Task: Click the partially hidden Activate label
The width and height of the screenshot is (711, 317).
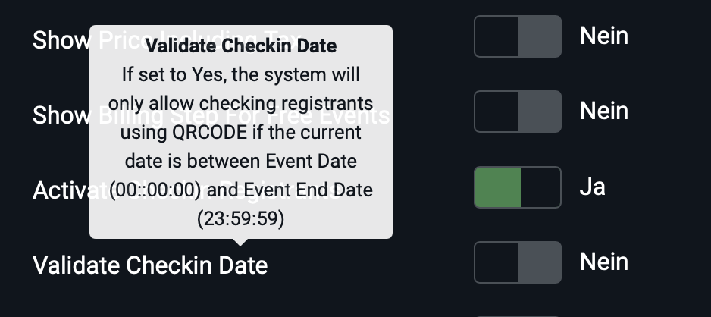Action: point(61,191)
